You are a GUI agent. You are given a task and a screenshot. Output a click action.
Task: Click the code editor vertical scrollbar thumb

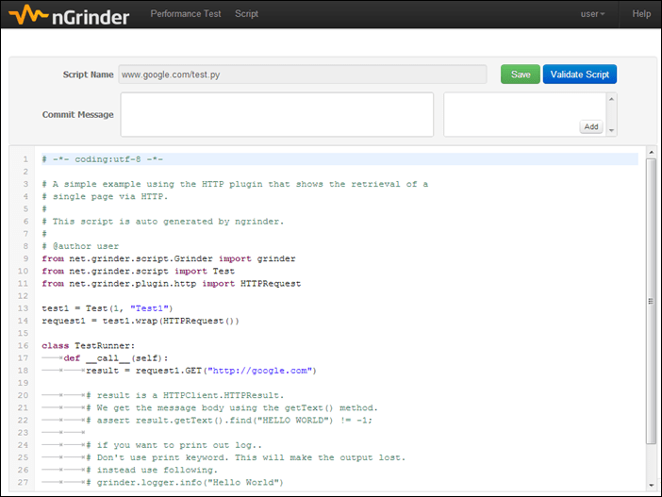click(x=651, y=301)
